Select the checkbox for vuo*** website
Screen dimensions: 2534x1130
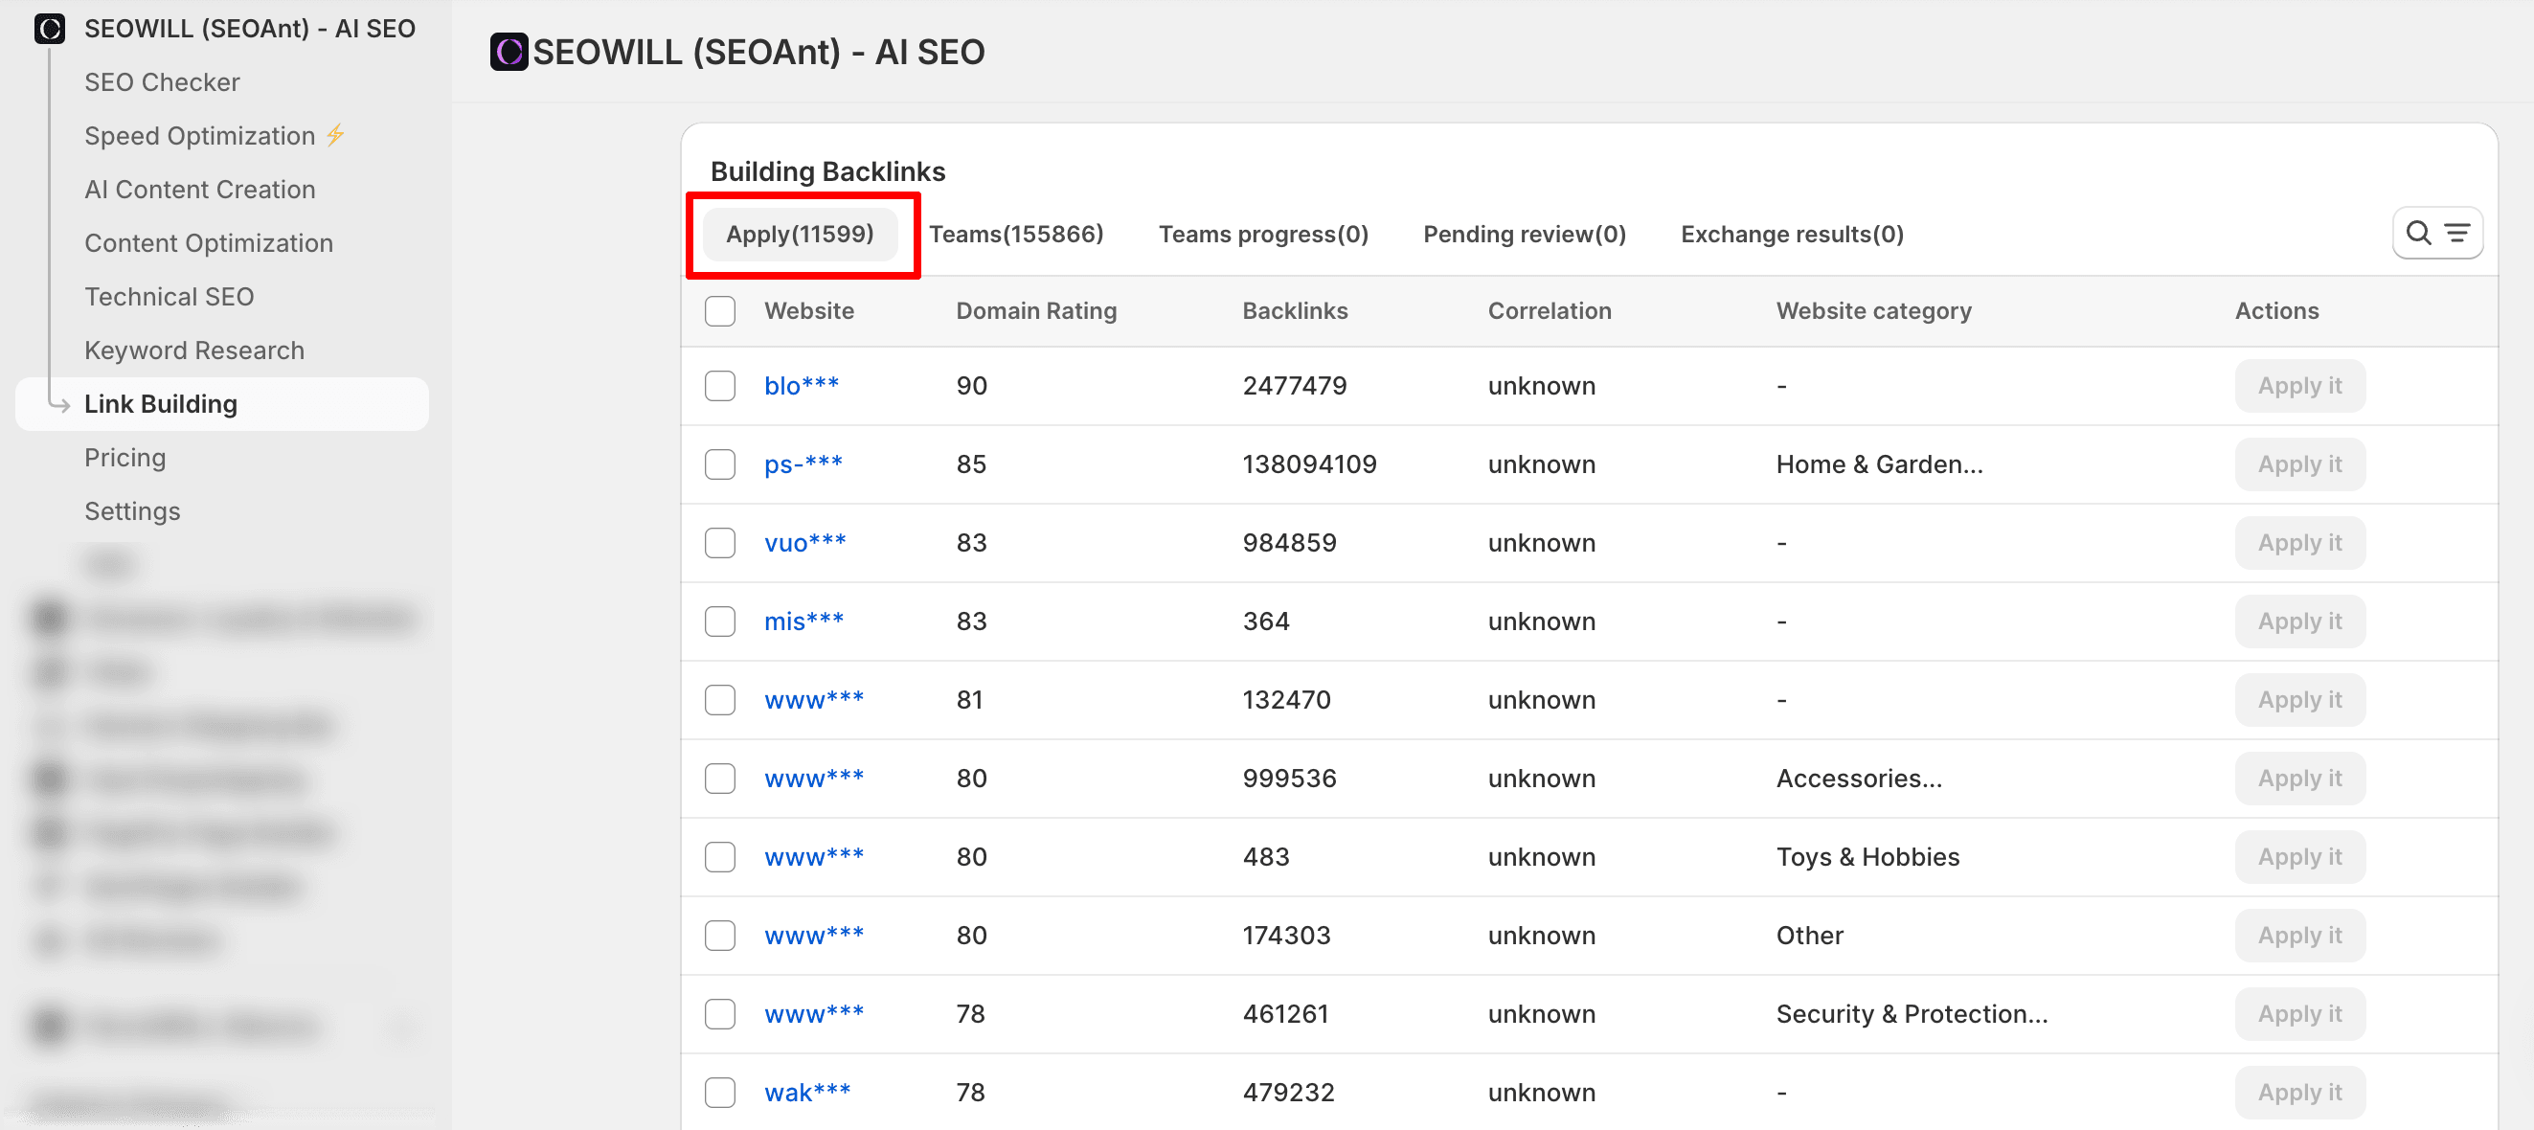click(719, 543)
